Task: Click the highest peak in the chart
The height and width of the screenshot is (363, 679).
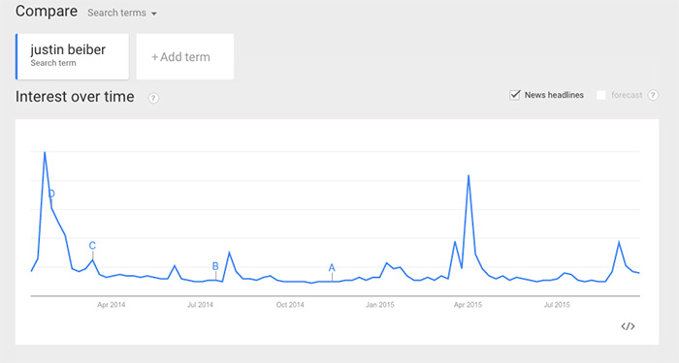Action: tap(45, 153)
